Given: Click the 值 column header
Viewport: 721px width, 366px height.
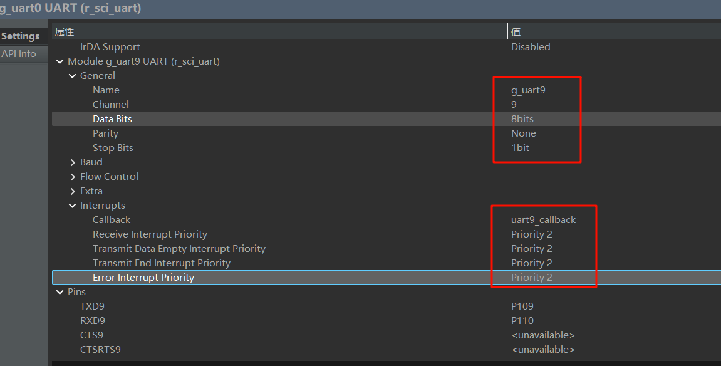Looking at the screenshot, I should [615, 32].
